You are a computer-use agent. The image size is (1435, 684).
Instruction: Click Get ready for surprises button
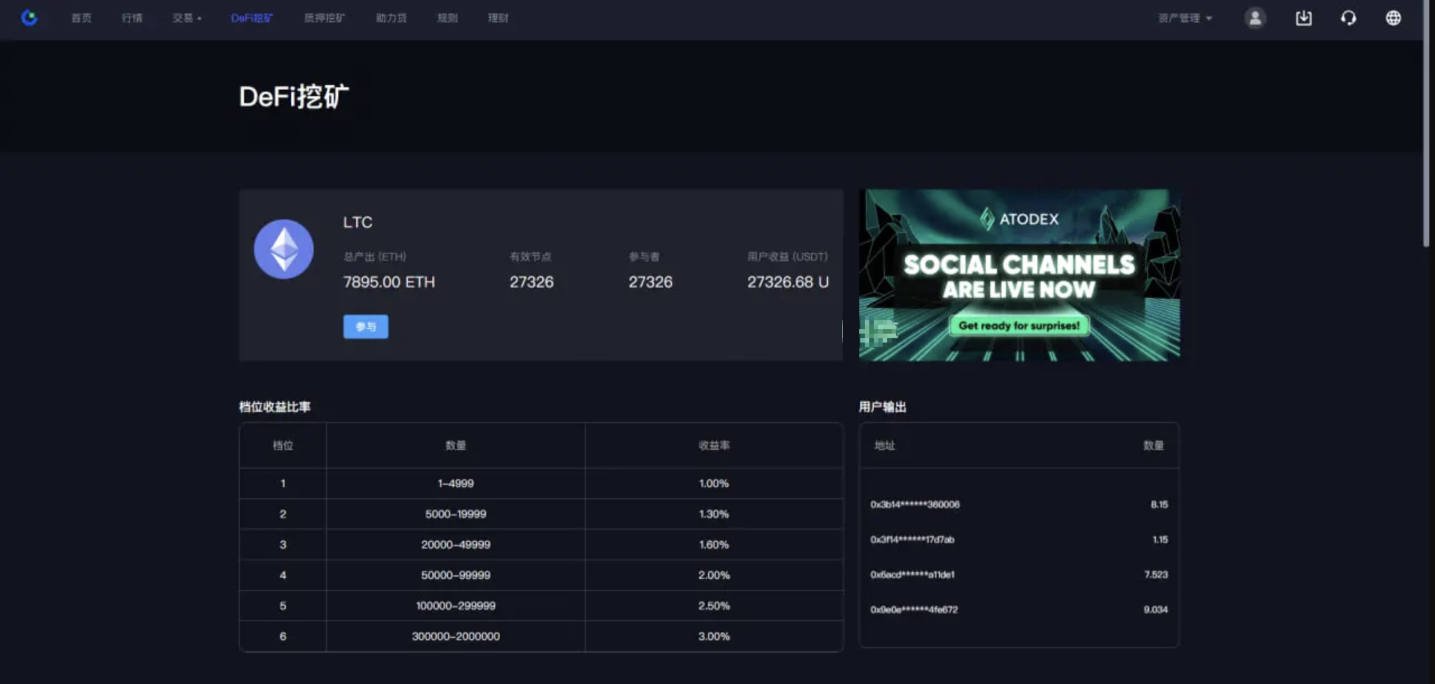coord(1019,325)
